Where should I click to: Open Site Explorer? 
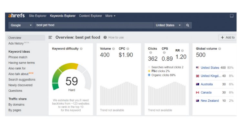click(38, 16)
